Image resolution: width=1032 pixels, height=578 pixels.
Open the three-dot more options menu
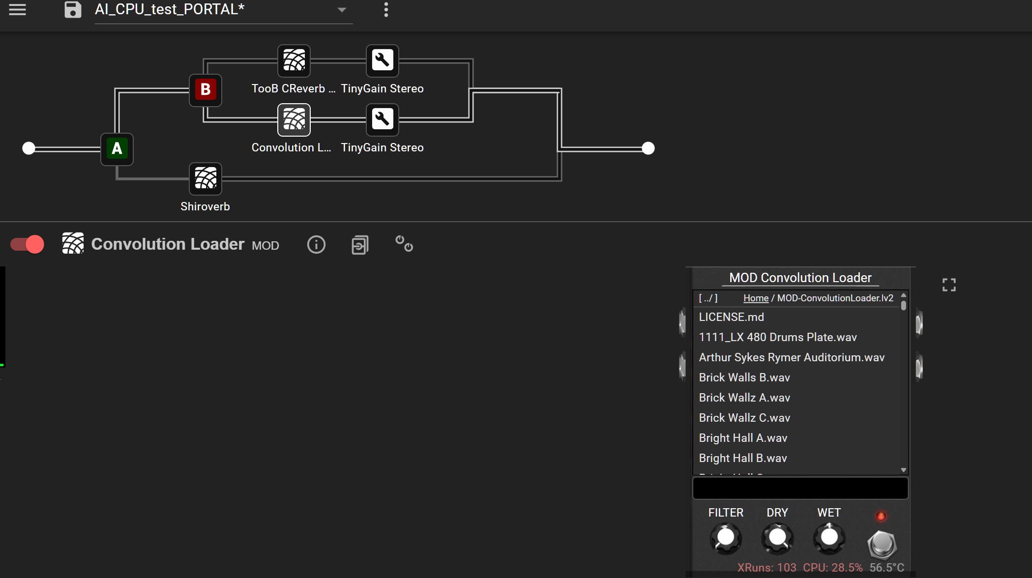tap(386, 10)
